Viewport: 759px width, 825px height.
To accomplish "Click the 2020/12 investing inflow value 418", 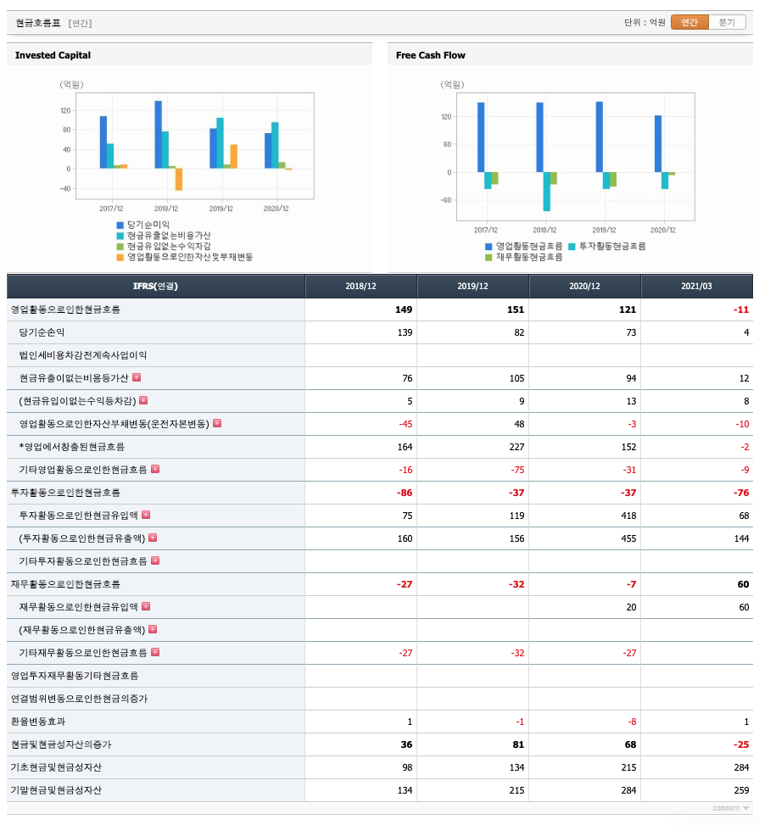I will [x=628, y=516].
